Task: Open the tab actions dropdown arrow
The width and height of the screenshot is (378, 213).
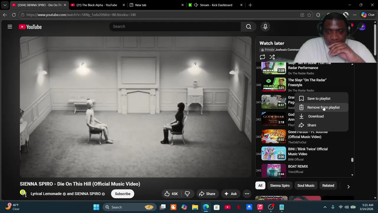Action: (5, 5)
